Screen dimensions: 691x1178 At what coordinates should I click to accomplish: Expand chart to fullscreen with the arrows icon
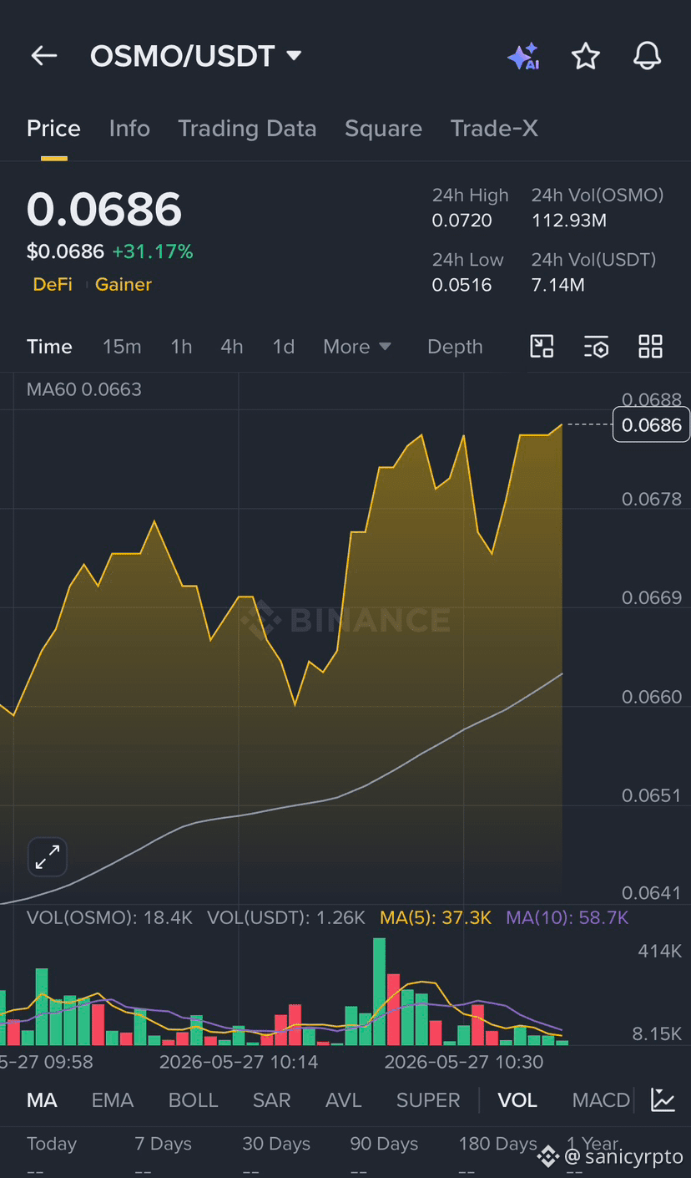click(x=48, y=856)
